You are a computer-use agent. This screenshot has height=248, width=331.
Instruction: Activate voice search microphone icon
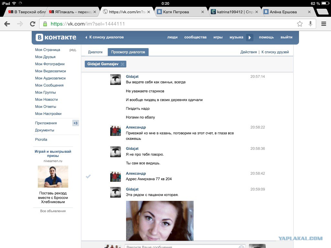[x=310, y=24]
